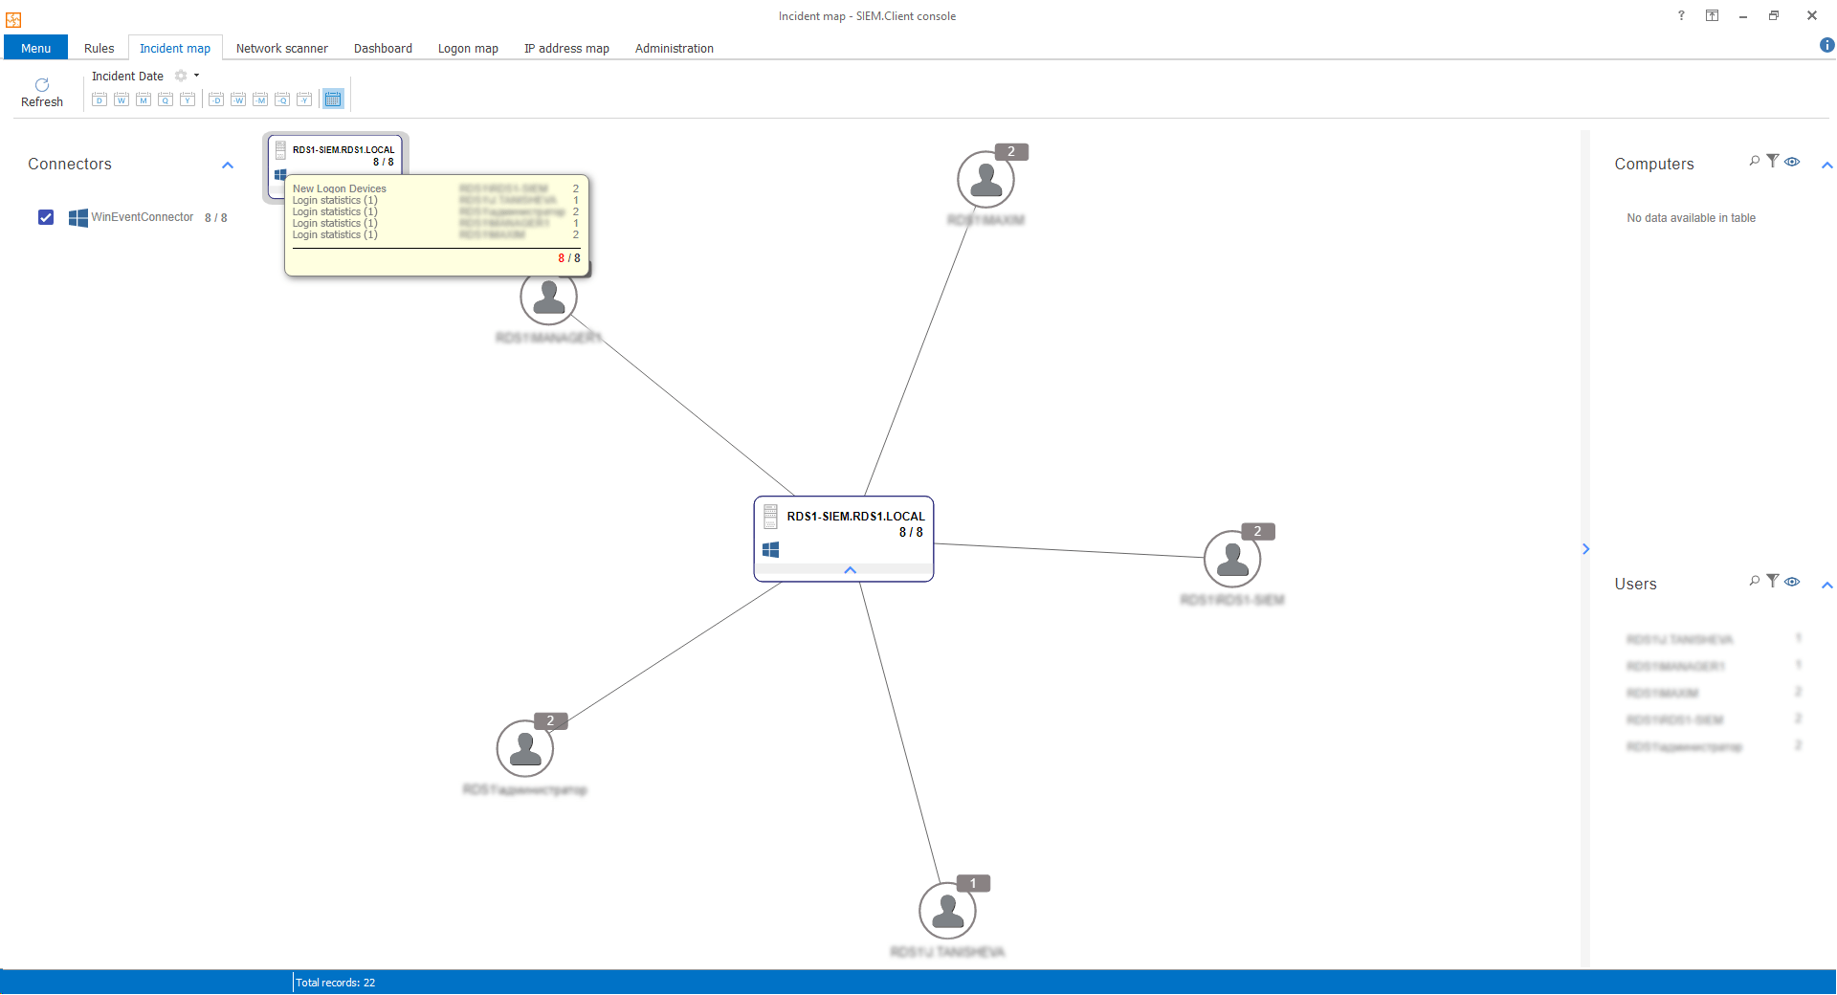Collapse the right side panel with arrow
This screenshot has height=995, width=1837.
click(x=1585, y=549)
